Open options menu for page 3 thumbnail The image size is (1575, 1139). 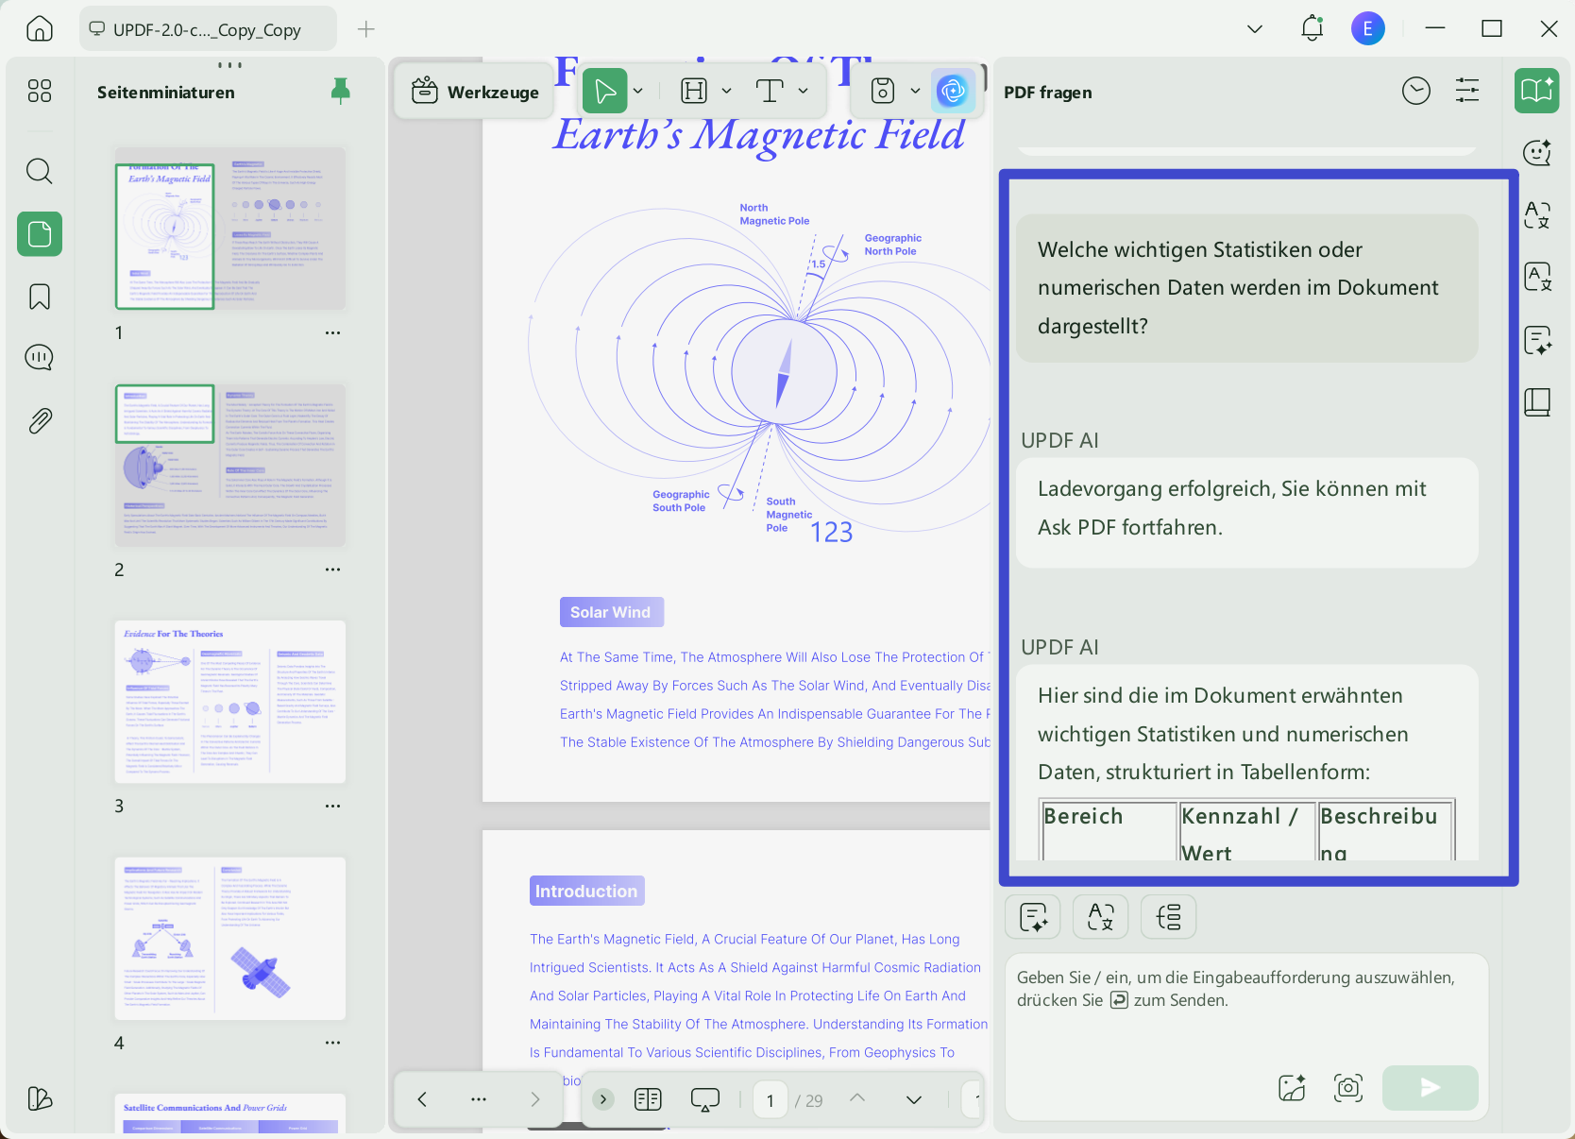[x=332, y=806]
